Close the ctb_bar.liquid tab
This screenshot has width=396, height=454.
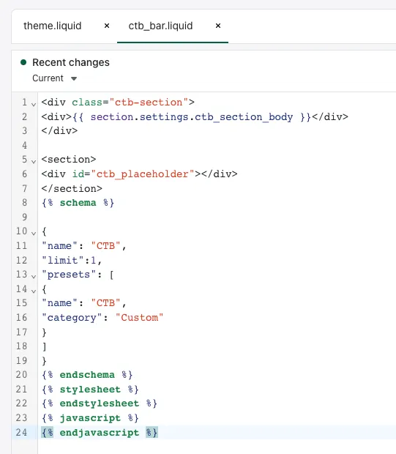[x=218, y=26]
